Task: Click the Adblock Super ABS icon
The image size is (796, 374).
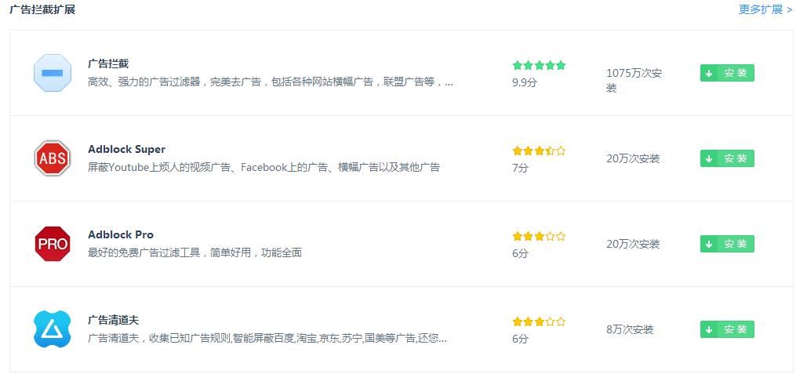Action: 53,158
